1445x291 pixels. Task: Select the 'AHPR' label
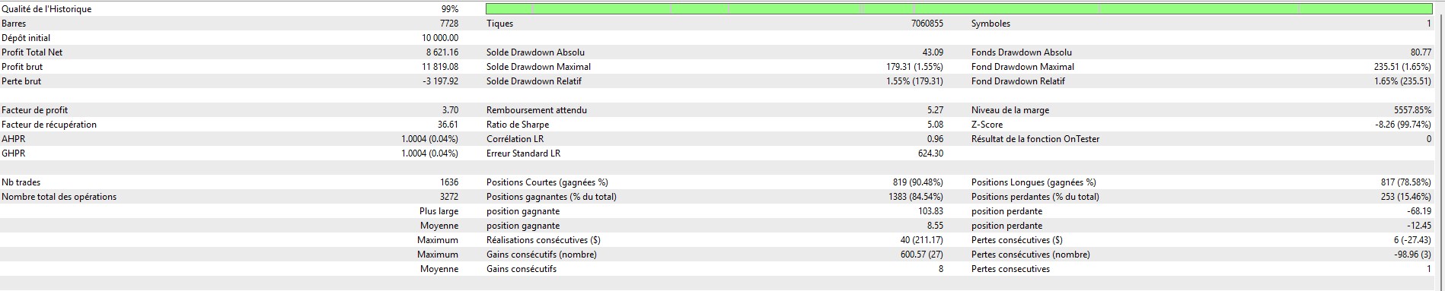14,139
